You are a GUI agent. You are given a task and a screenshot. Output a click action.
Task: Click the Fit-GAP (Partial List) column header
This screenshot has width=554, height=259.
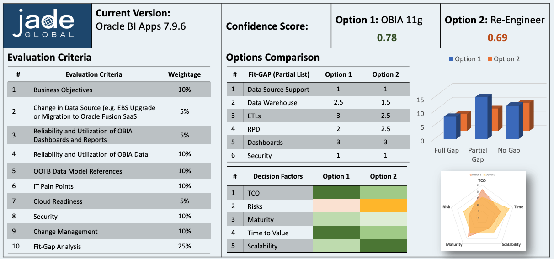(278, 74)
